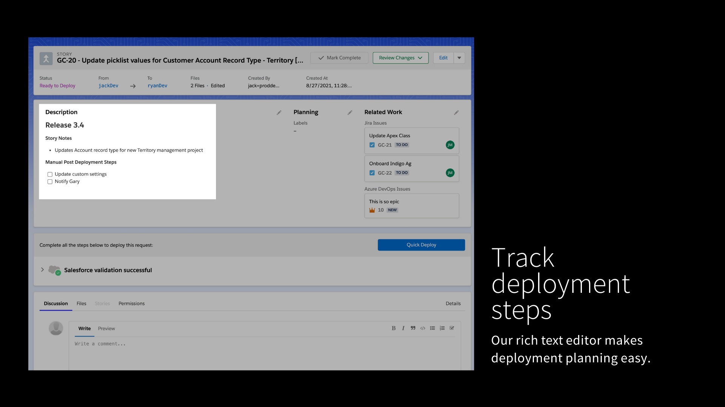Click the JM avatar on Update Apex Class
The image size is (725, 407).
tap(450, 145)
